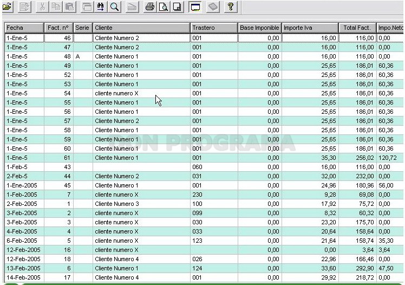Screen dimensions: 405x285
Task: Select invoice number 61 row
Action: click(204, 158)
